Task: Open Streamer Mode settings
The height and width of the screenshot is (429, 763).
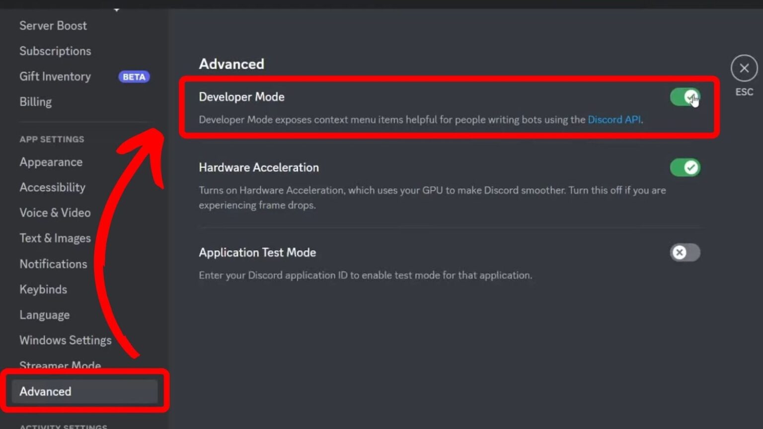Action: (x=60, y=365)
